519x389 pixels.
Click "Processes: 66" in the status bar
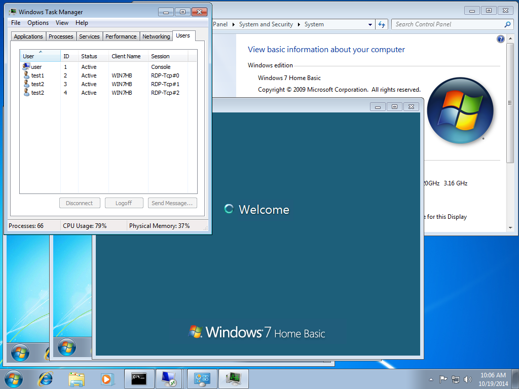click(x=26, y=226)
